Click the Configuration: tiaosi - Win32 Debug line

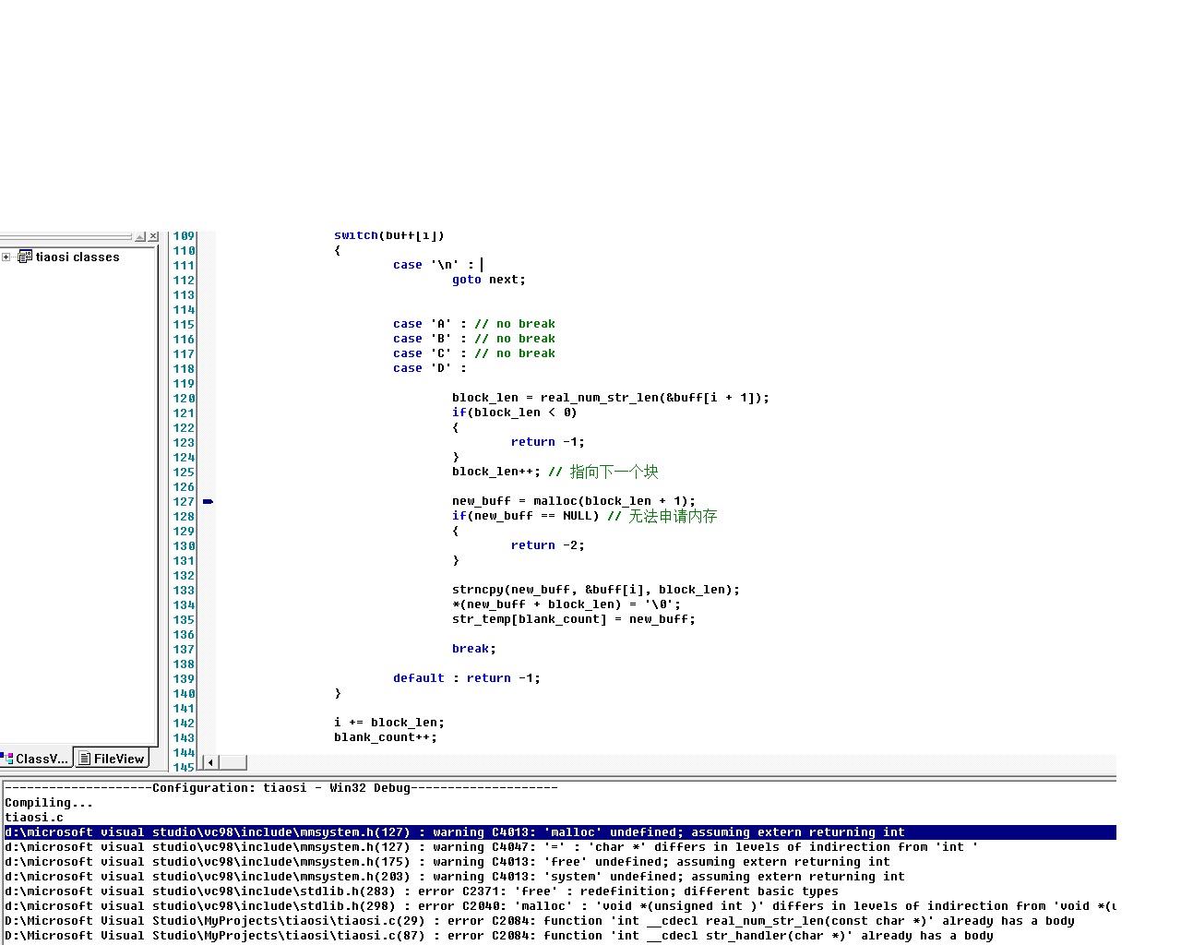[x=281, y=788]
